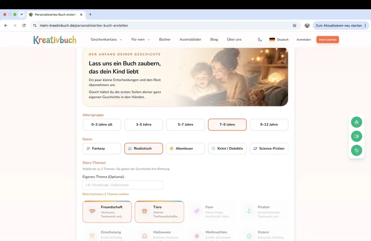Select the Ostern theme card title
Screen dimensions: 371x241
(x=263, y=232)
